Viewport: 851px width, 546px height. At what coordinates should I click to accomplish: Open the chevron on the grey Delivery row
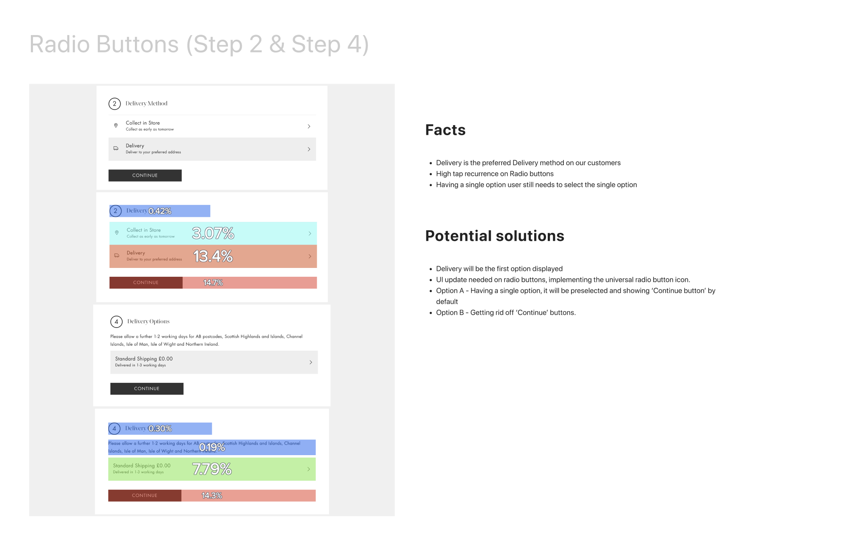309,149
